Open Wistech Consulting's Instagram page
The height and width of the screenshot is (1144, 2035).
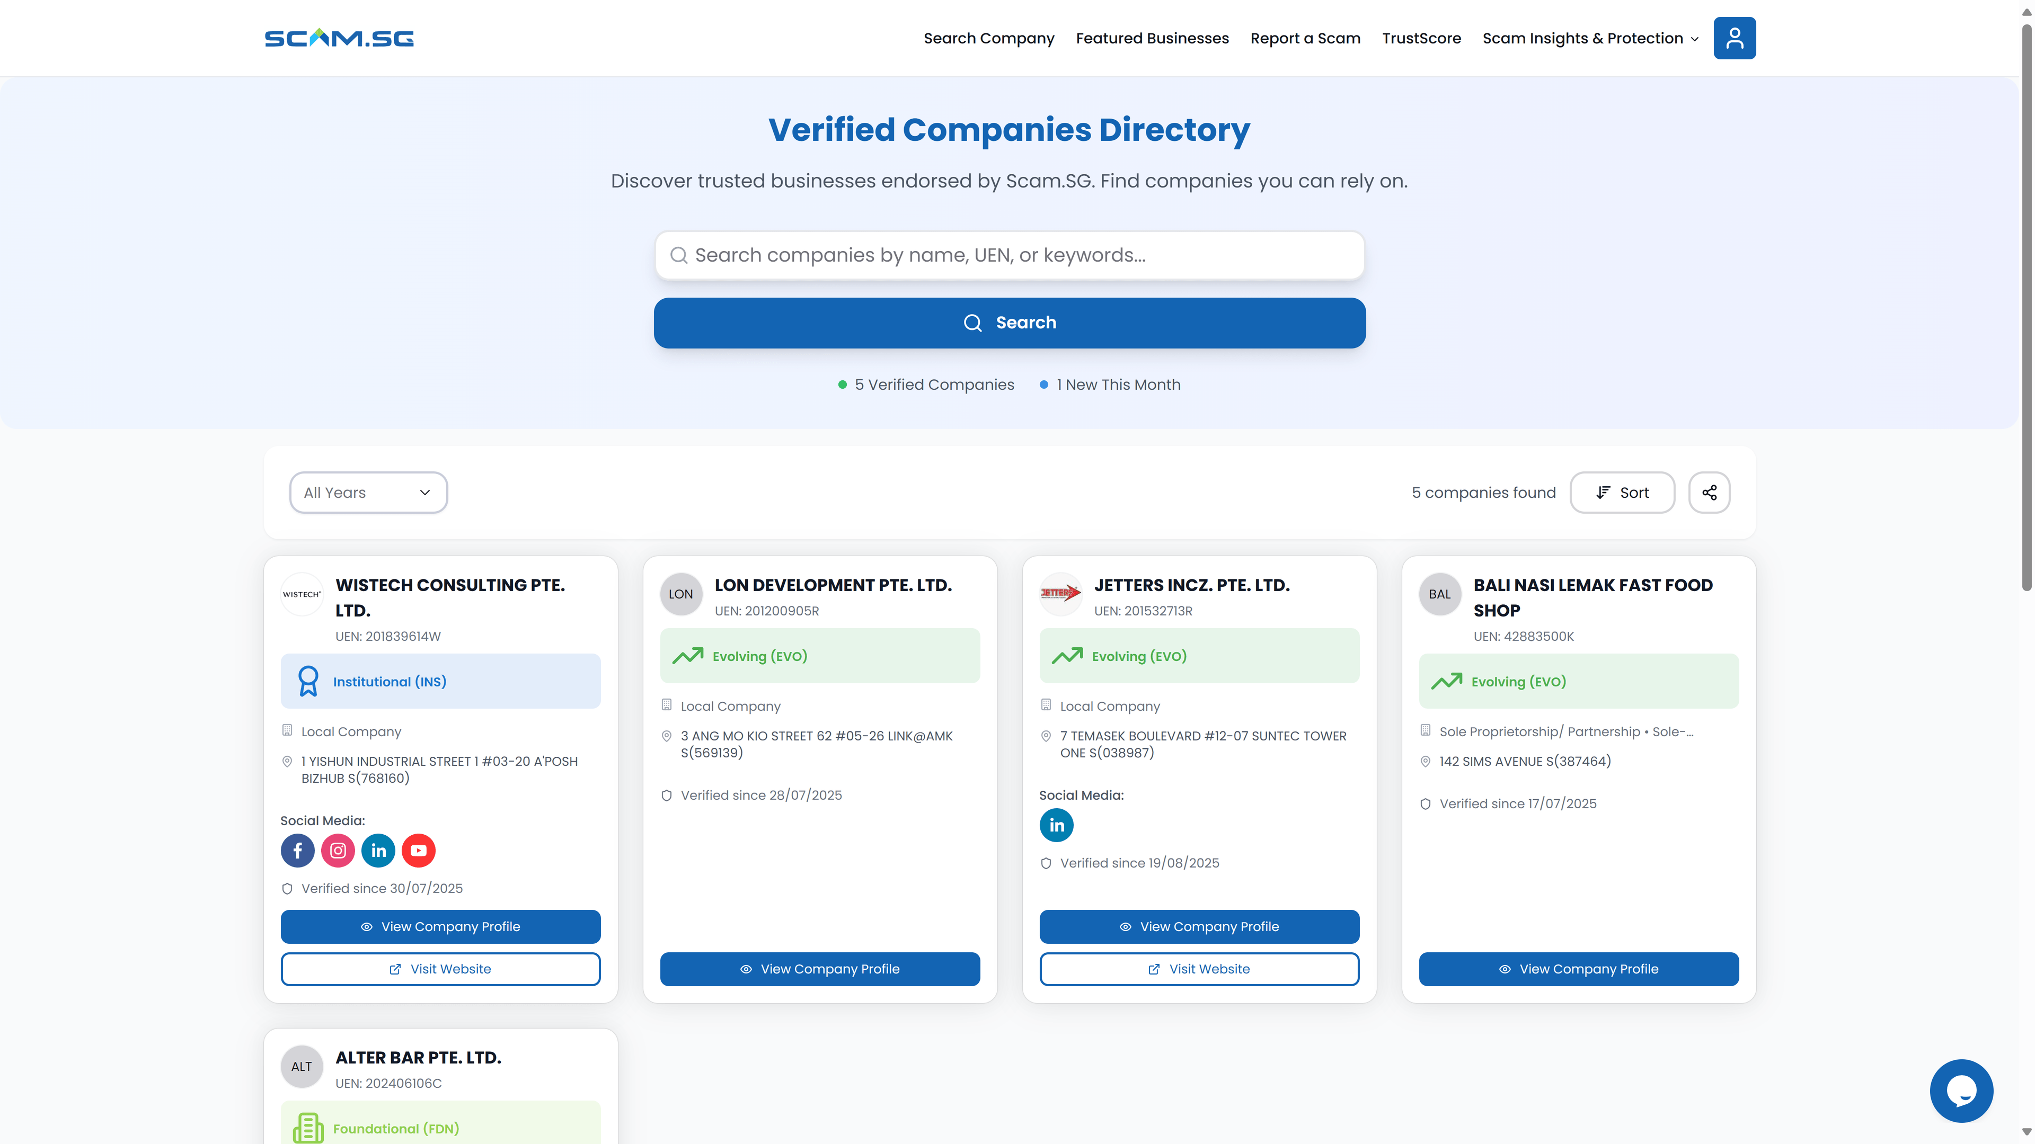338,850
